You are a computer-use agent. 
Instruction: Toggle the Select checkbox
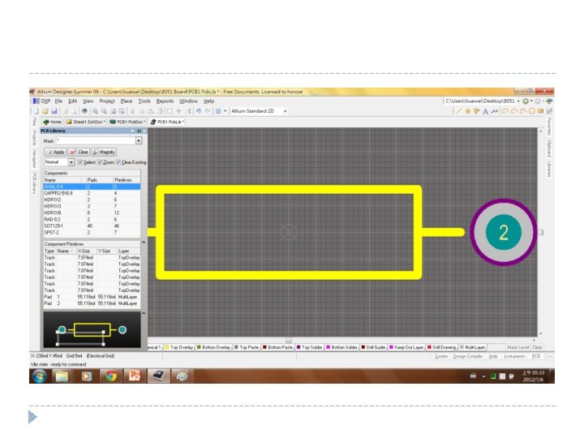tap(79, 162)
